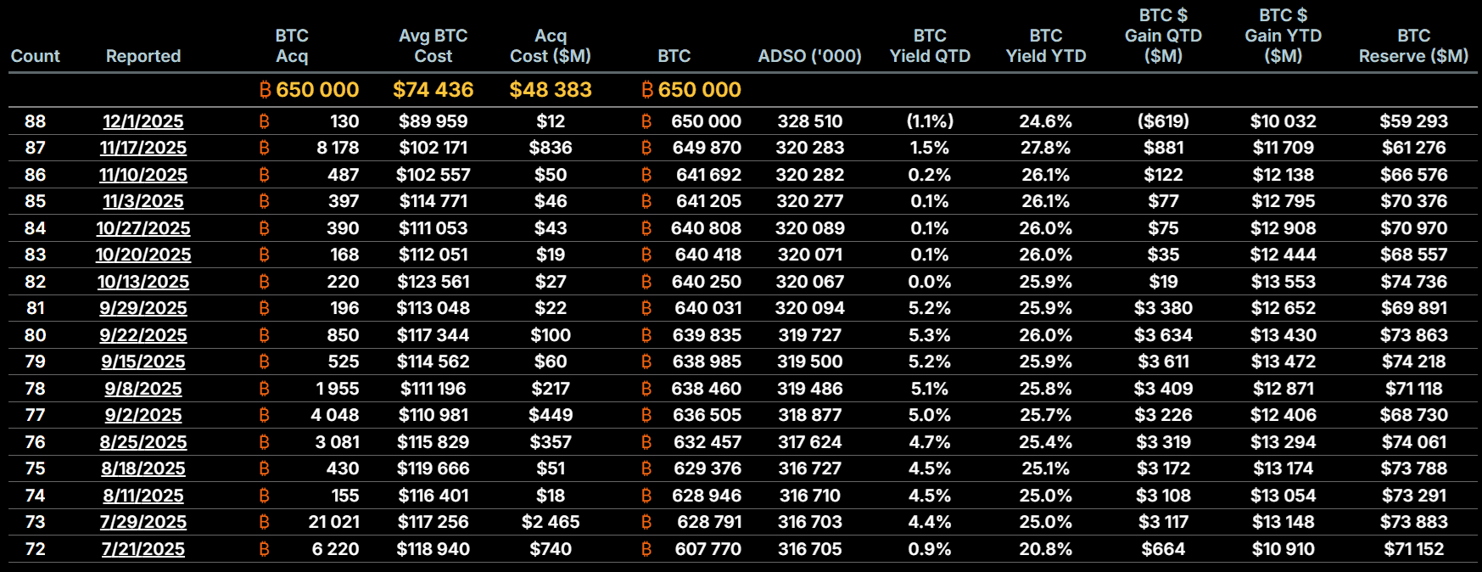Click the Bitcoin symbol beside 6 220 acquisition
This screenshot has width=1482, height=572.
264,549
